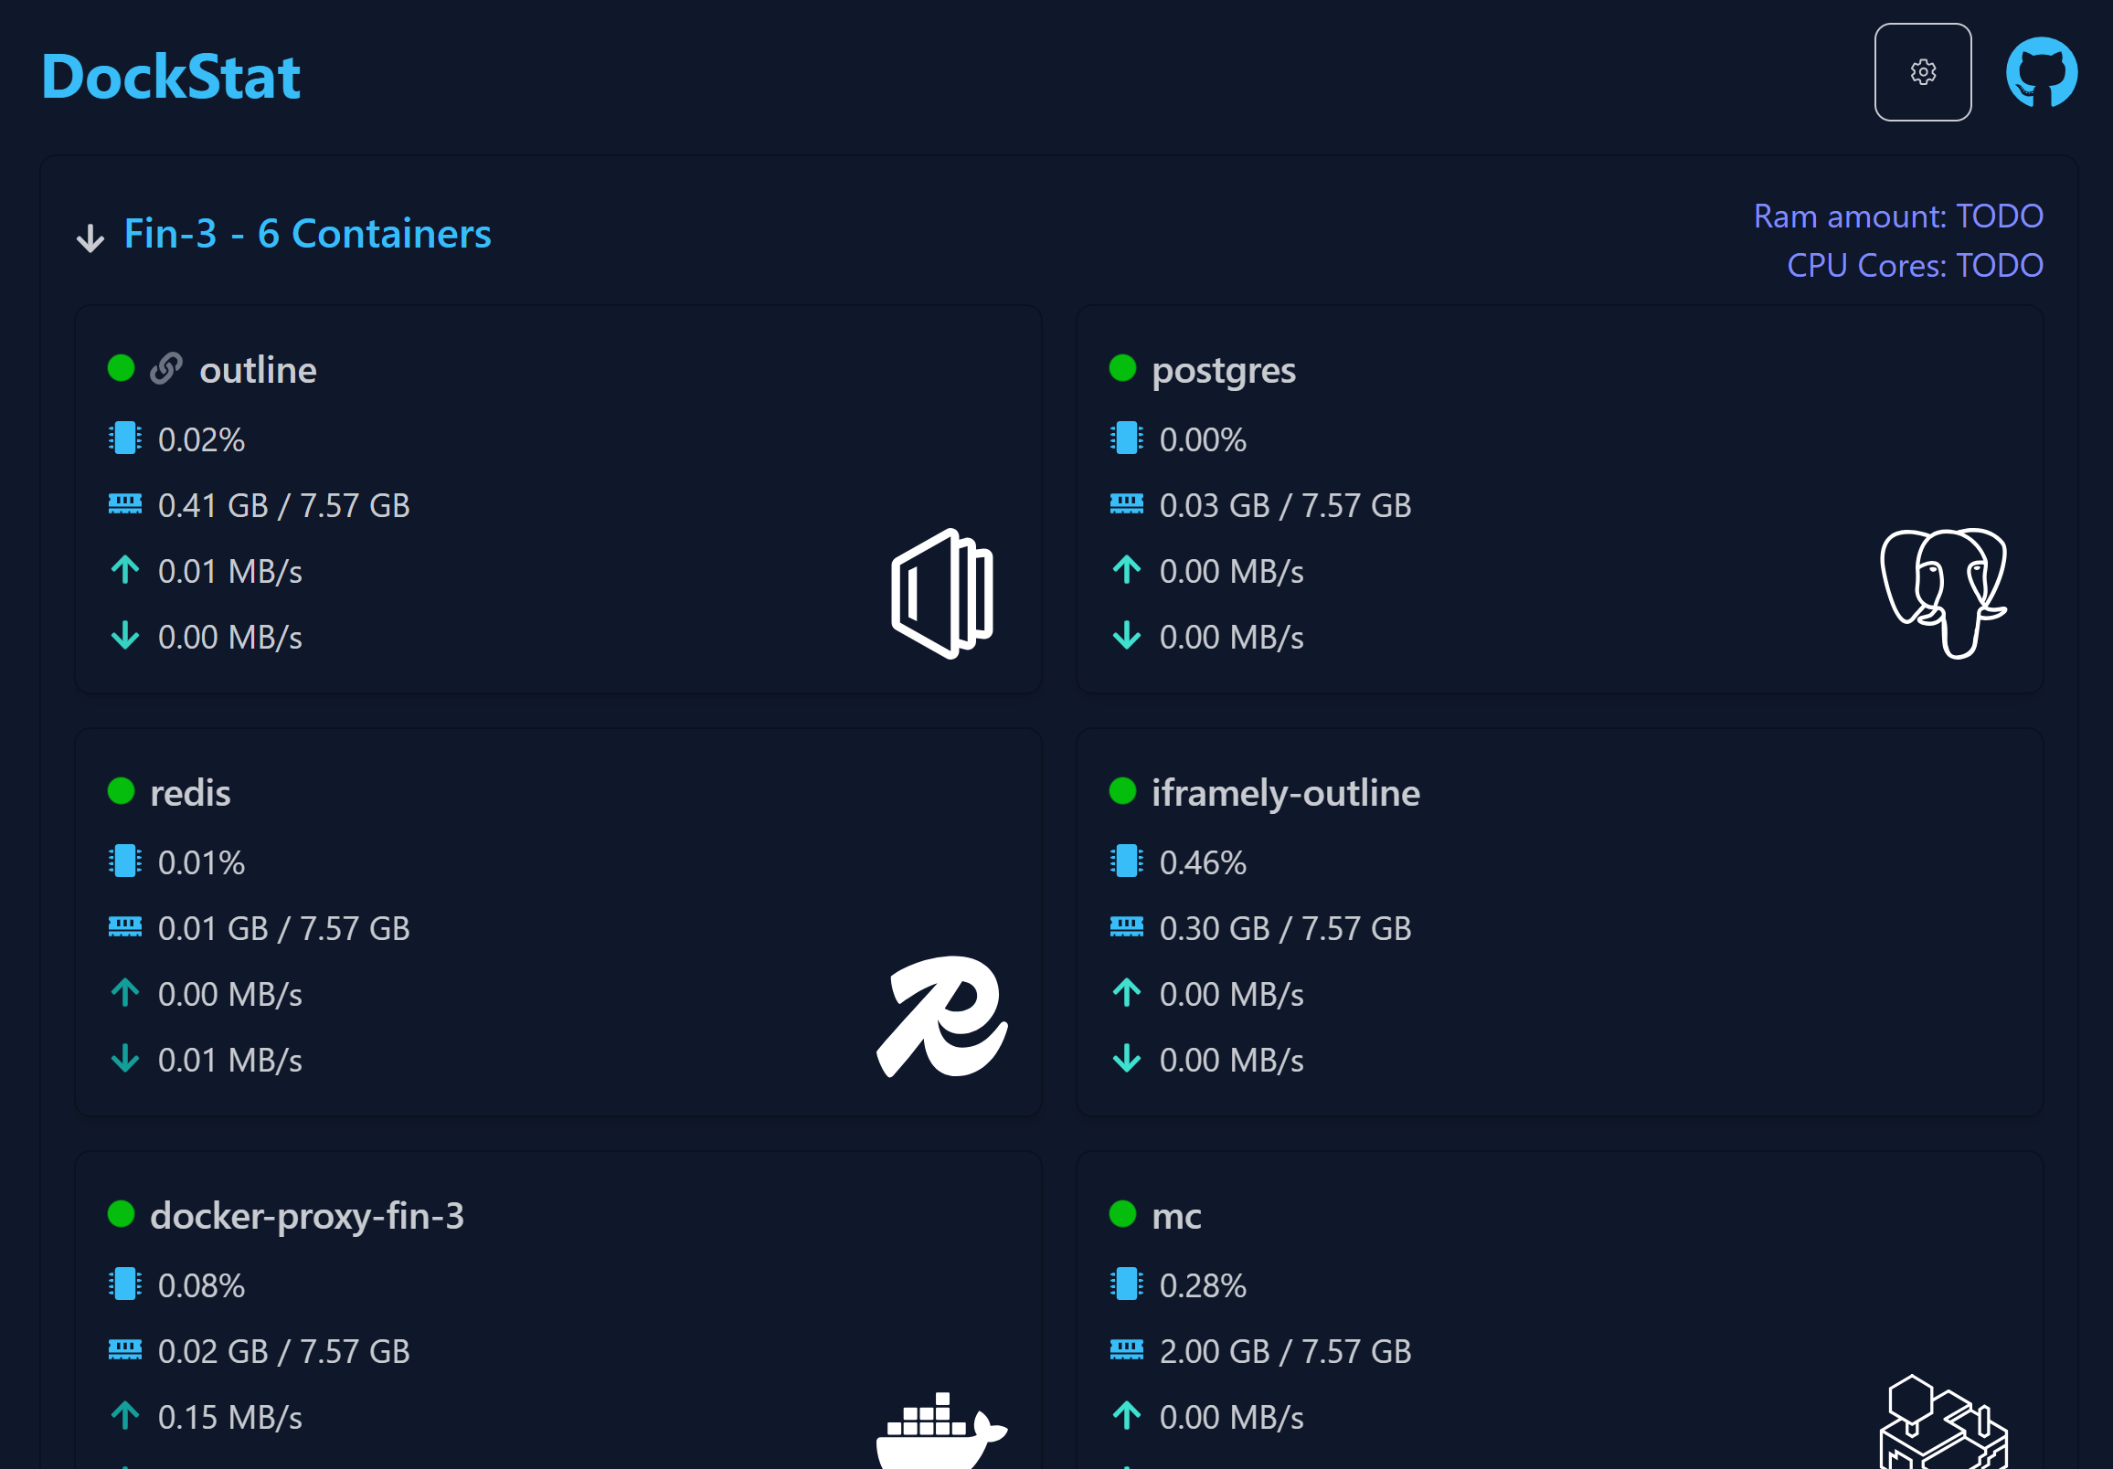The width and height of the screenshot is (2113, 1469).
Task: Select the docker-proxy-fin-3 container name
Action: coord(307,1217)
